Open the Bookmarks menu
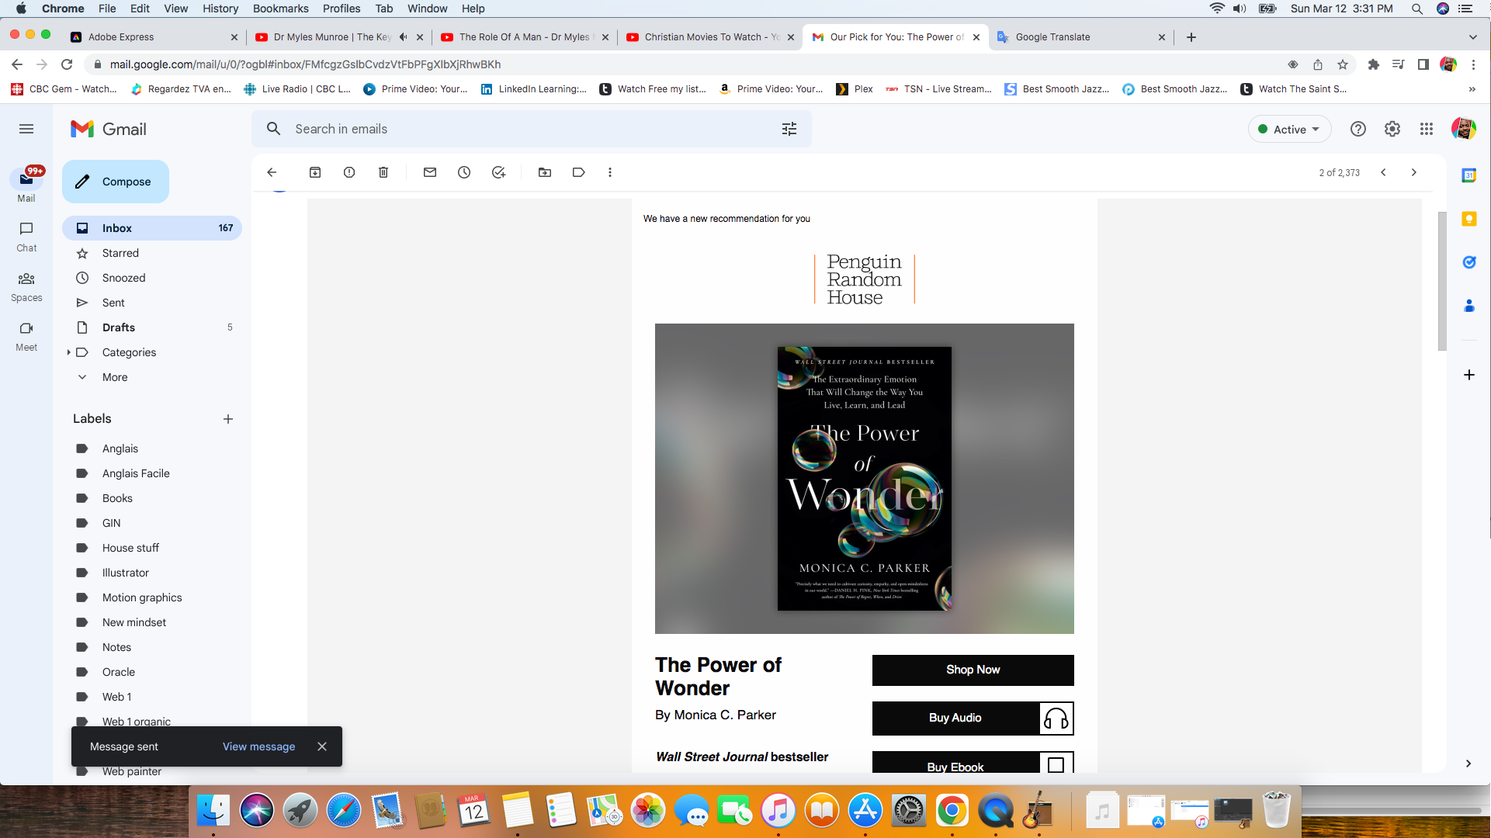 click(280, 9)
